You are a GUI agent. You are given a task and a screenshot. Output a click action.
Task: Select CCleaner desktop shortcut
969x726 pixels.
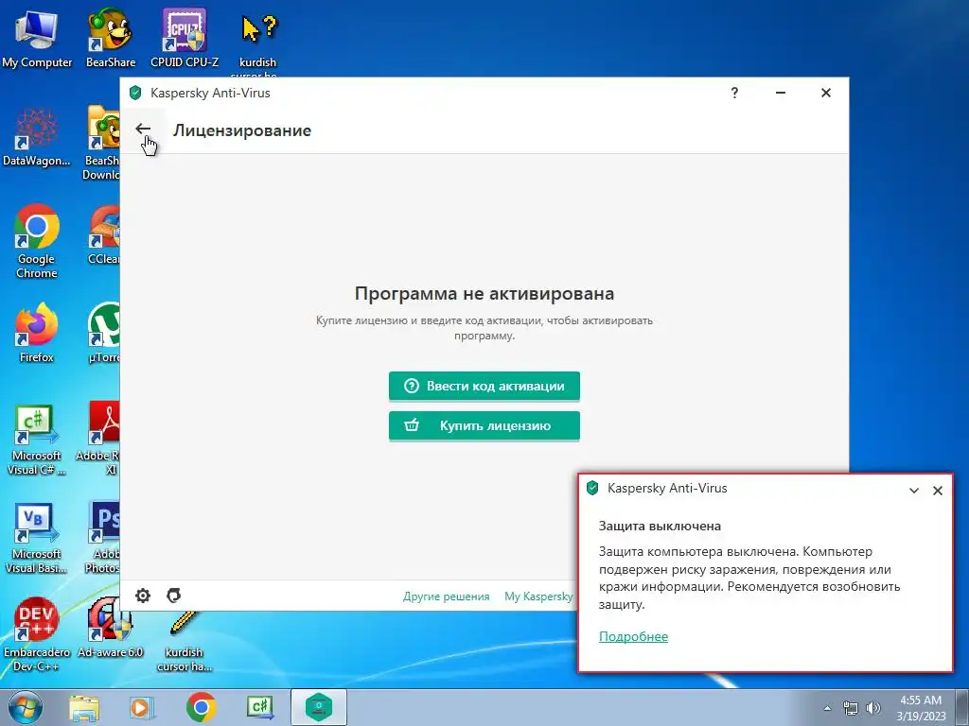click(104, 235)
